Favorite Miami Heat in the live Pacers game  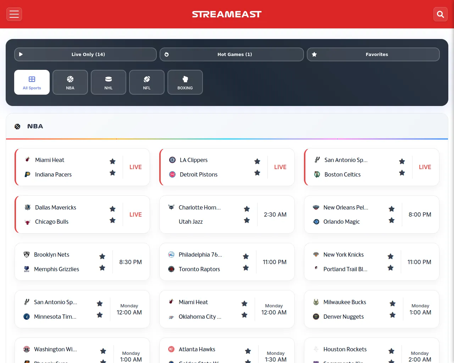(112, 161)
